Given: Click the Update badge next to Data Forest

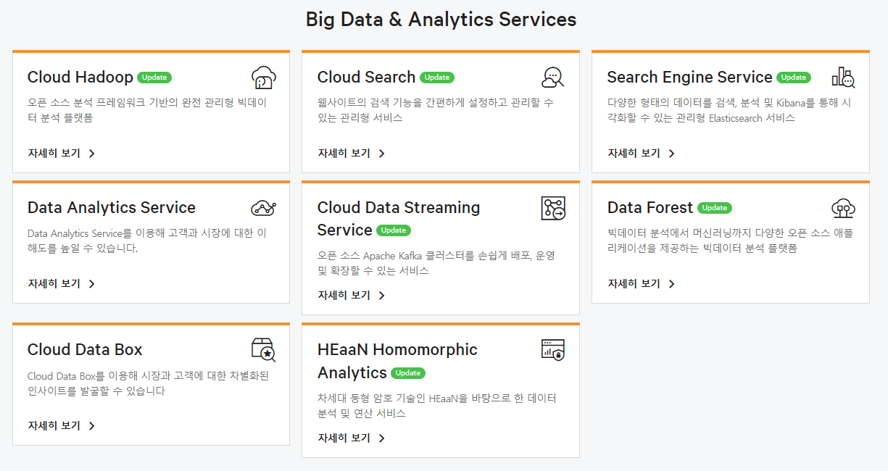Looking at the screenshot, I should point(715,208).
